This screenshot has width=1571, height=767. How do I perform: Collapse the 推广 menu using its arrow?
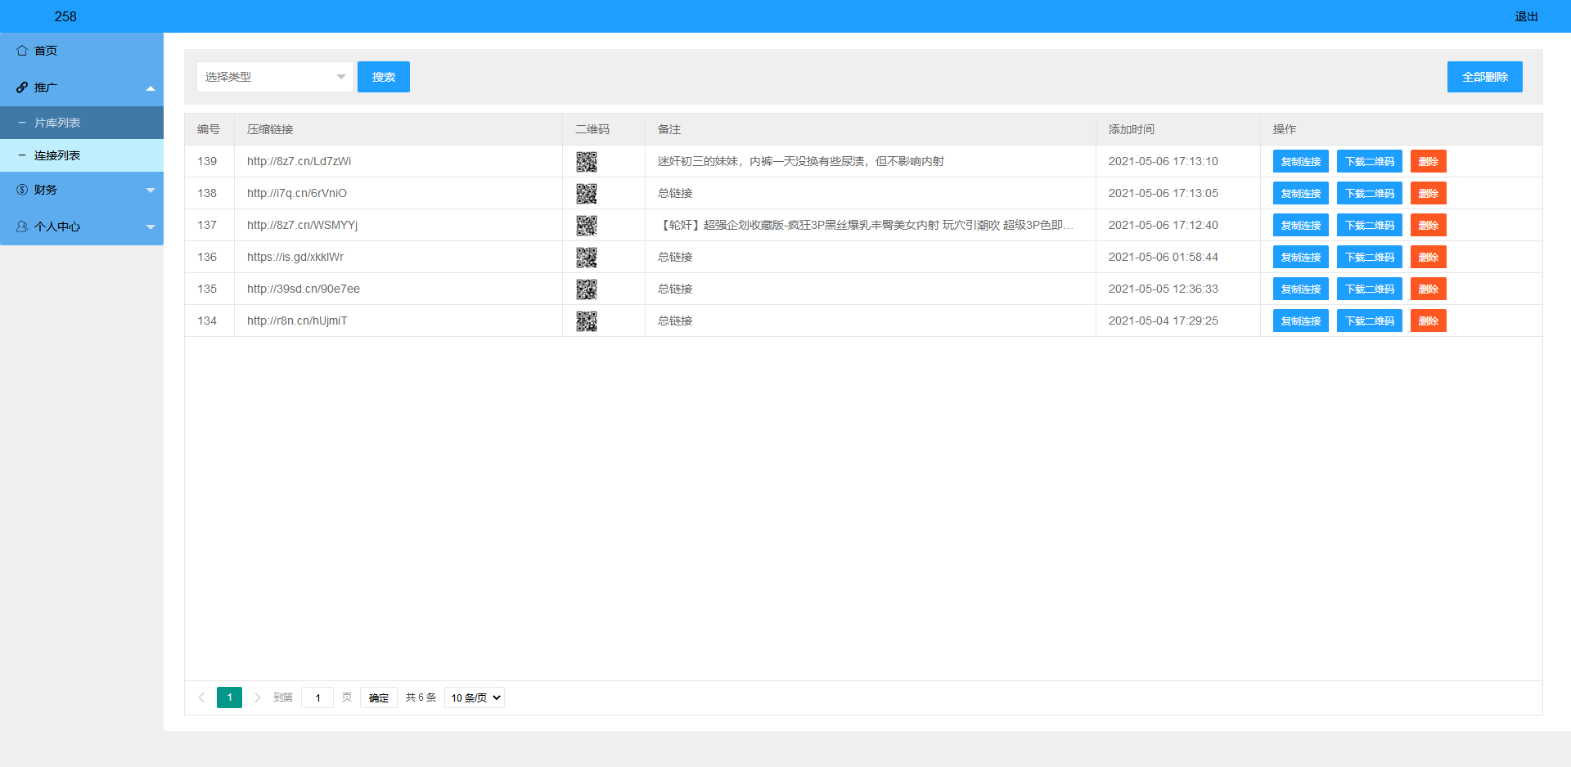[x=151, y=87]
